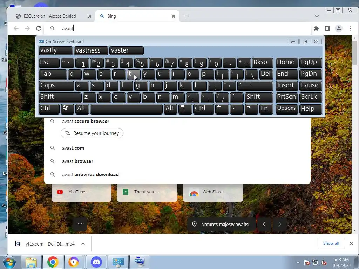
Task: Select suggestion 'avast browser'
Action: click(x=177, y=161)
